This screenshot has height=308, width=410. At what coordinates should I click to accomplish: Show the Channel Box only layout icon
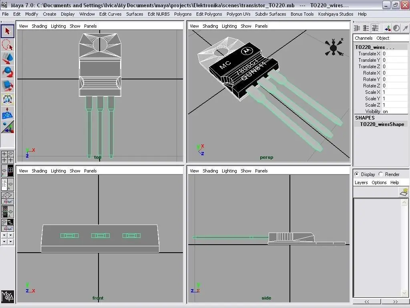pos(357,28)
